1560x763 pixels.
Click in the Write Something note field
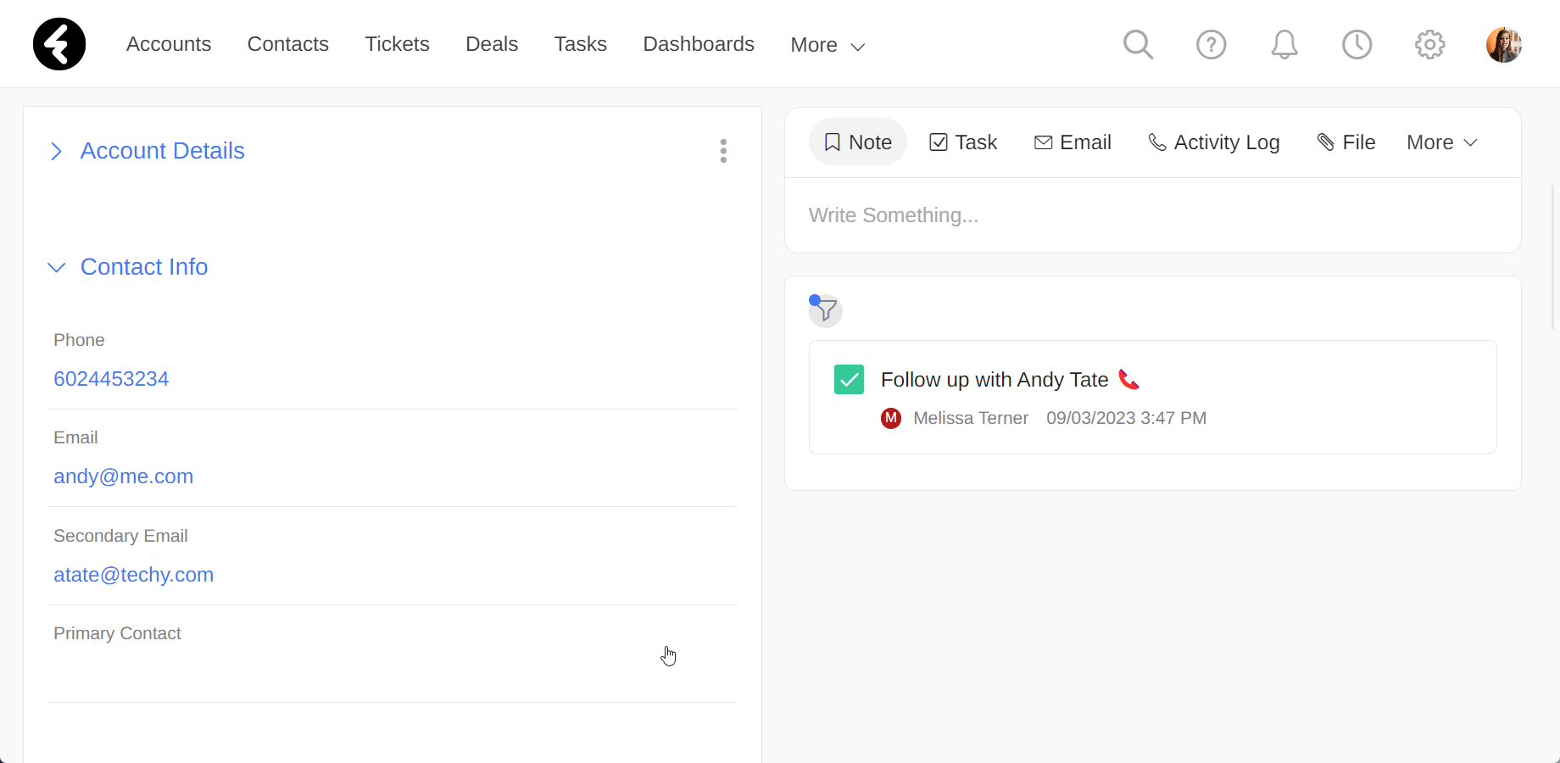pos(1153,215)
